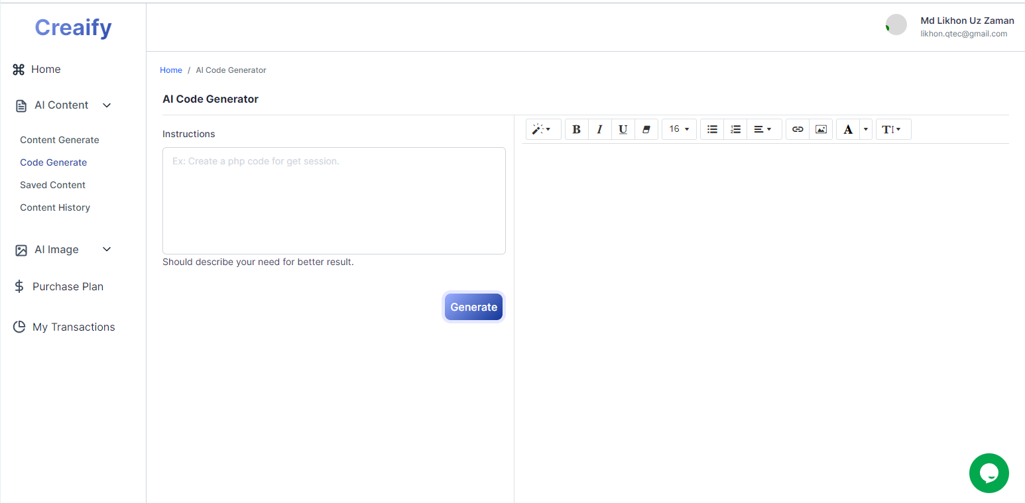Open the font size 16 dropdown

pyautogui.click(x=679, y=129)
